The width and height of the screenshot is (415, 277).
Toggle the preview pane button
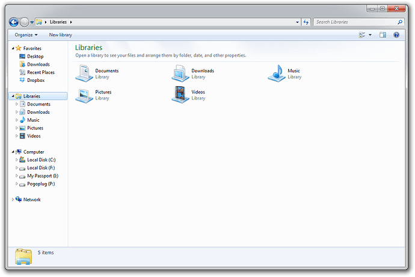click(x=383, y=35)
